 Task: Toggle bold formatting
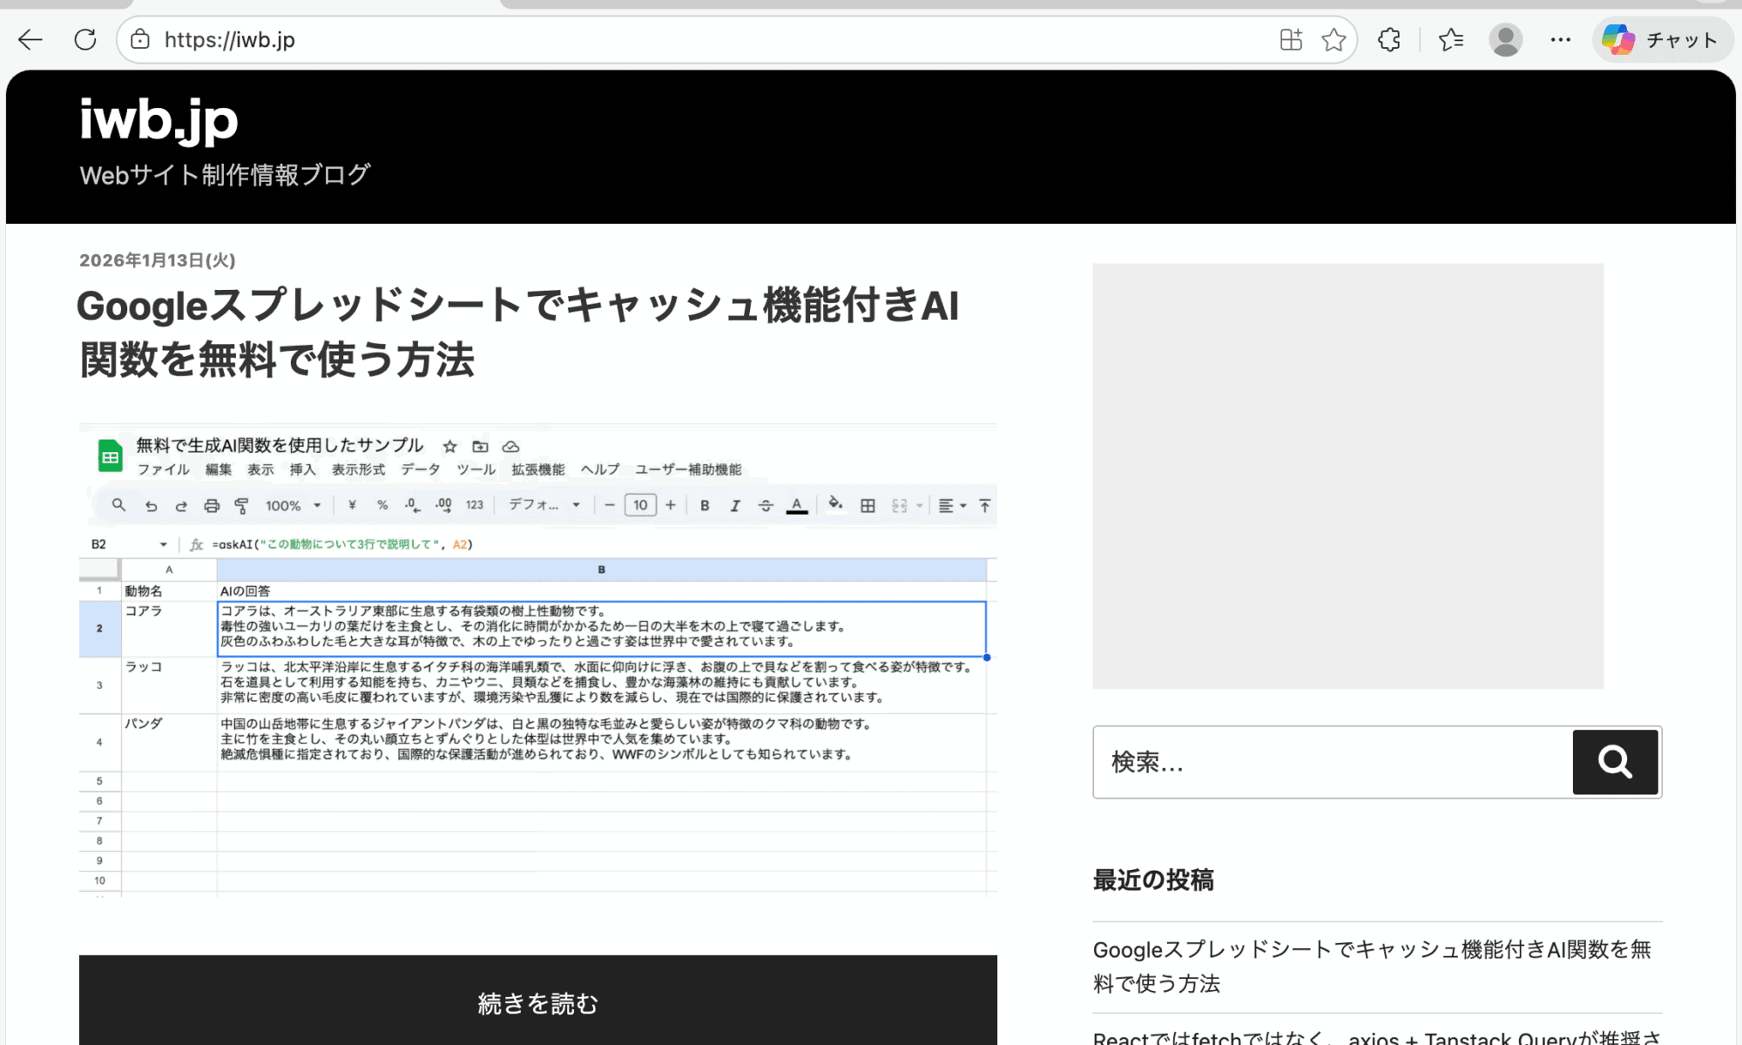click(x=705, y=505)
